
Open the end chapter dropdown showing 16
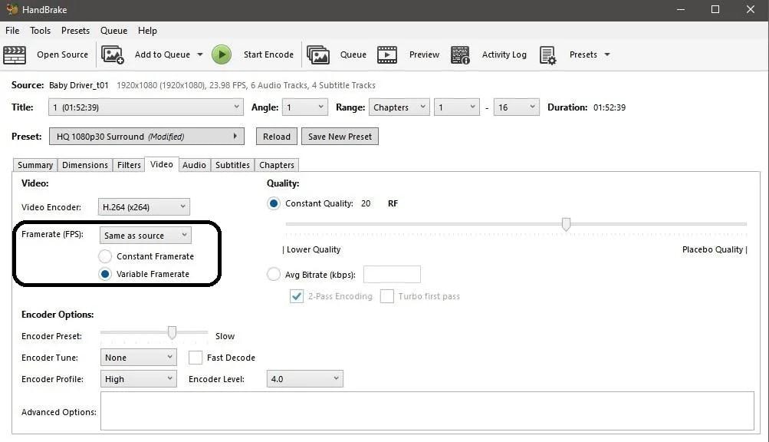(517, 107)
